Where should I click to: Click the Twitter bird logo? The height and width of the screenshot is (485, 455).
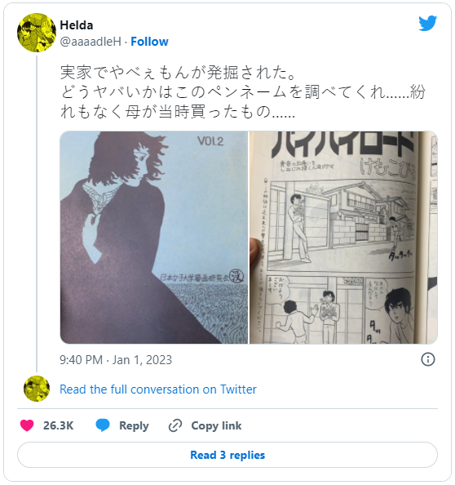[x=427, y=23]
